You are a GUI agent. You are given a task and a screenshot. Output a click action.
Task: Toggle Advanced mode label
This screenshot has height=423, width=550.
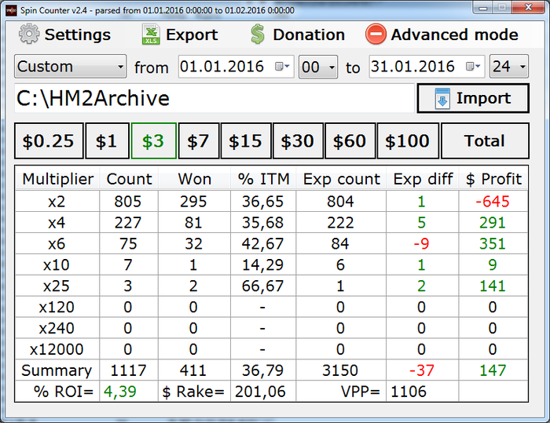455,35
